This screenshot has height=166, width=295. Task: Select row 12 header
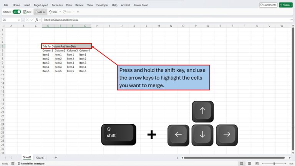[x=3, y=75]
